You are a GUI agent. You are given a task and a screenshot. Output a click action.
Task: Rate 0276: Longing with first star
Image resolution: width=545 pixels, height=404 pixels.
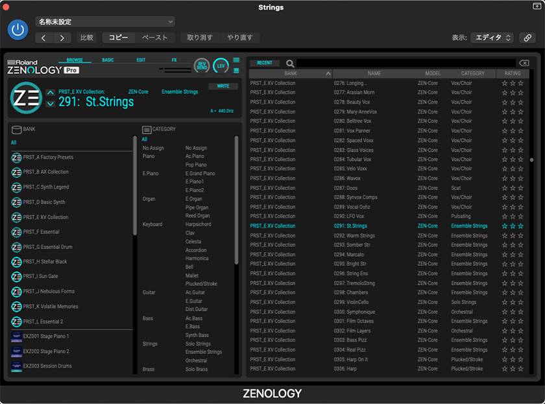505,84
